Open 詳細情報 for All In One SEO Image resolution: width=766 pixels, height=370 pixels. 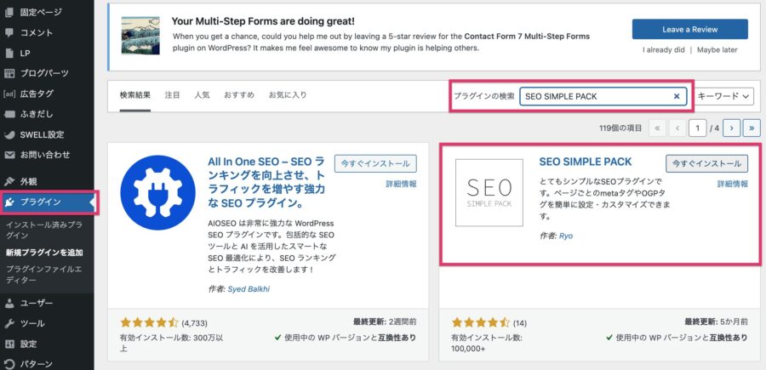401,184
